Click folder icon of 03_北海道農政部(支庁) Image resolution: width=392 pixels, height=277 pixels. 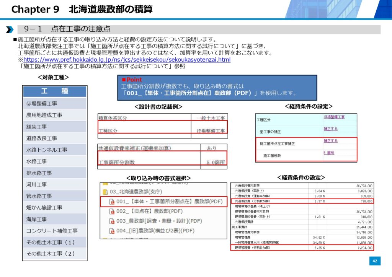(105, 192)
